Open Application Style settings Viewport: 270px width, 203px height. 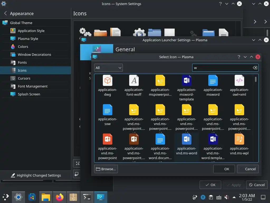[x=36, y=31]
